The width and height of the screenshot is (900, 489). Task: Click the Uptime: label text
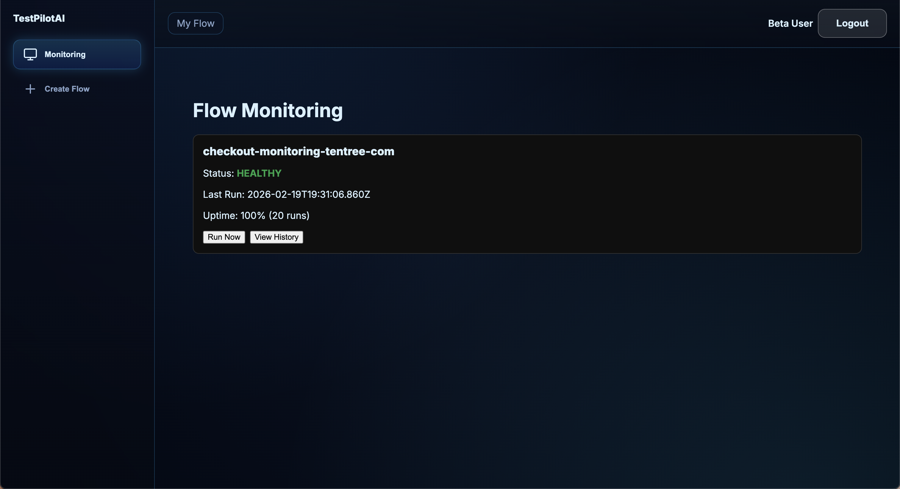pos(220,216)
